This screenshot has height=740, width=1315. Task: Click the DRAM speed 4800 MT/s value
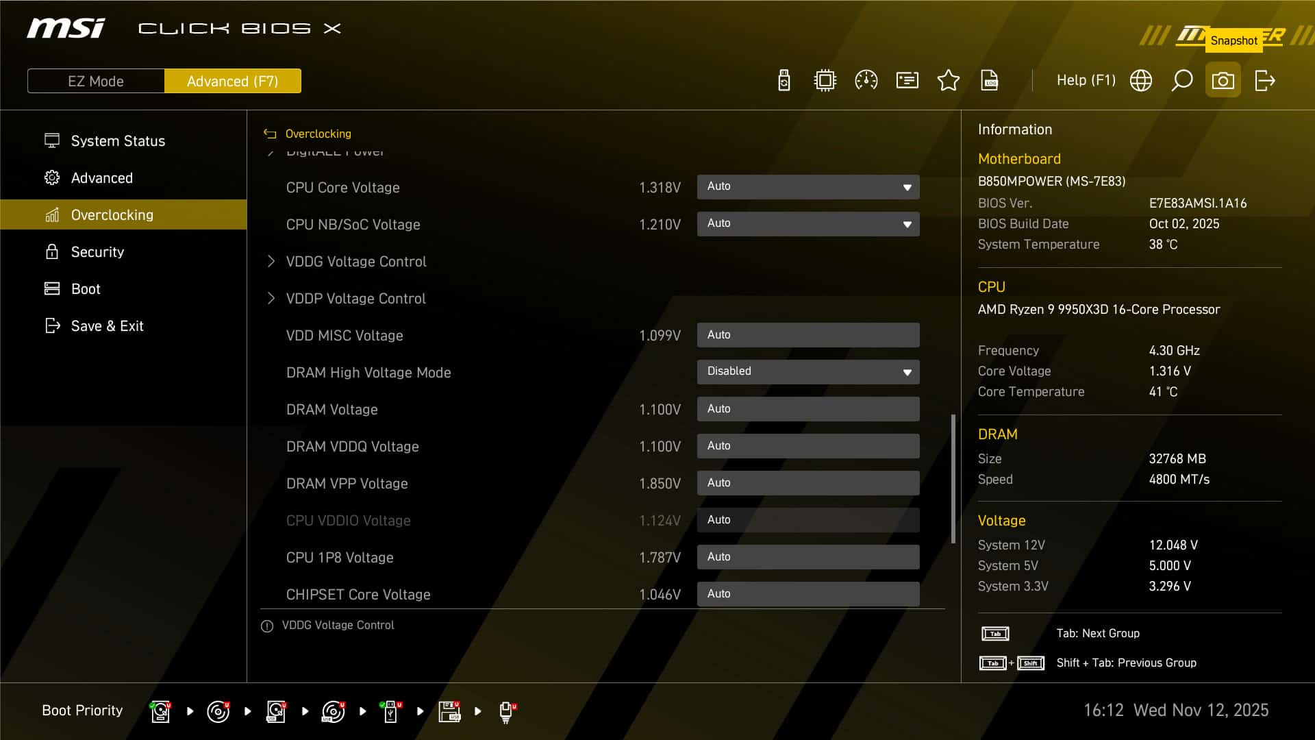click(x=1179, y=480)
